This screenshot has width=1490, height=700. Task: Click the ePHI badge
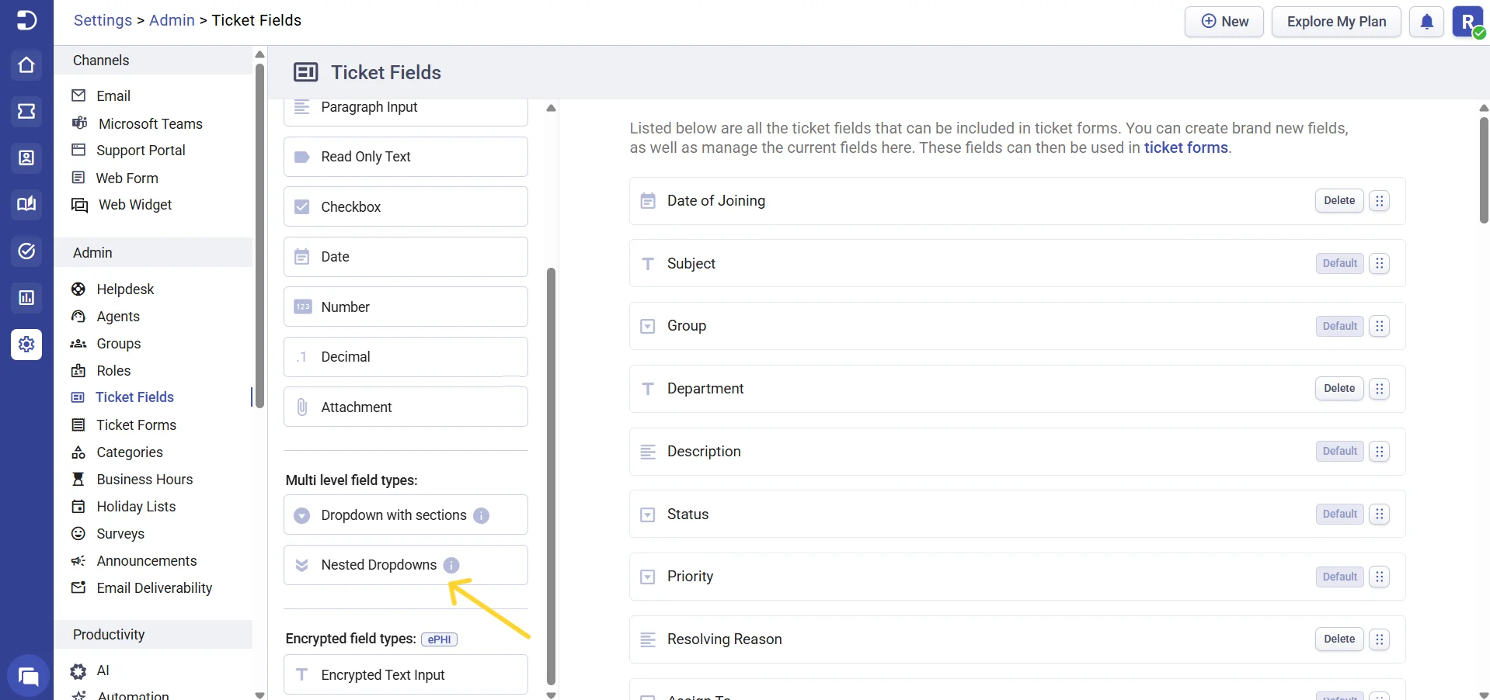[439, 639]
